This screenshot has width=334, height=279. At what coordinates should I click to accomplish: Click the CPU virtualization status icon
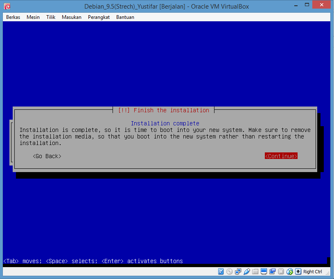pos(281,272)
